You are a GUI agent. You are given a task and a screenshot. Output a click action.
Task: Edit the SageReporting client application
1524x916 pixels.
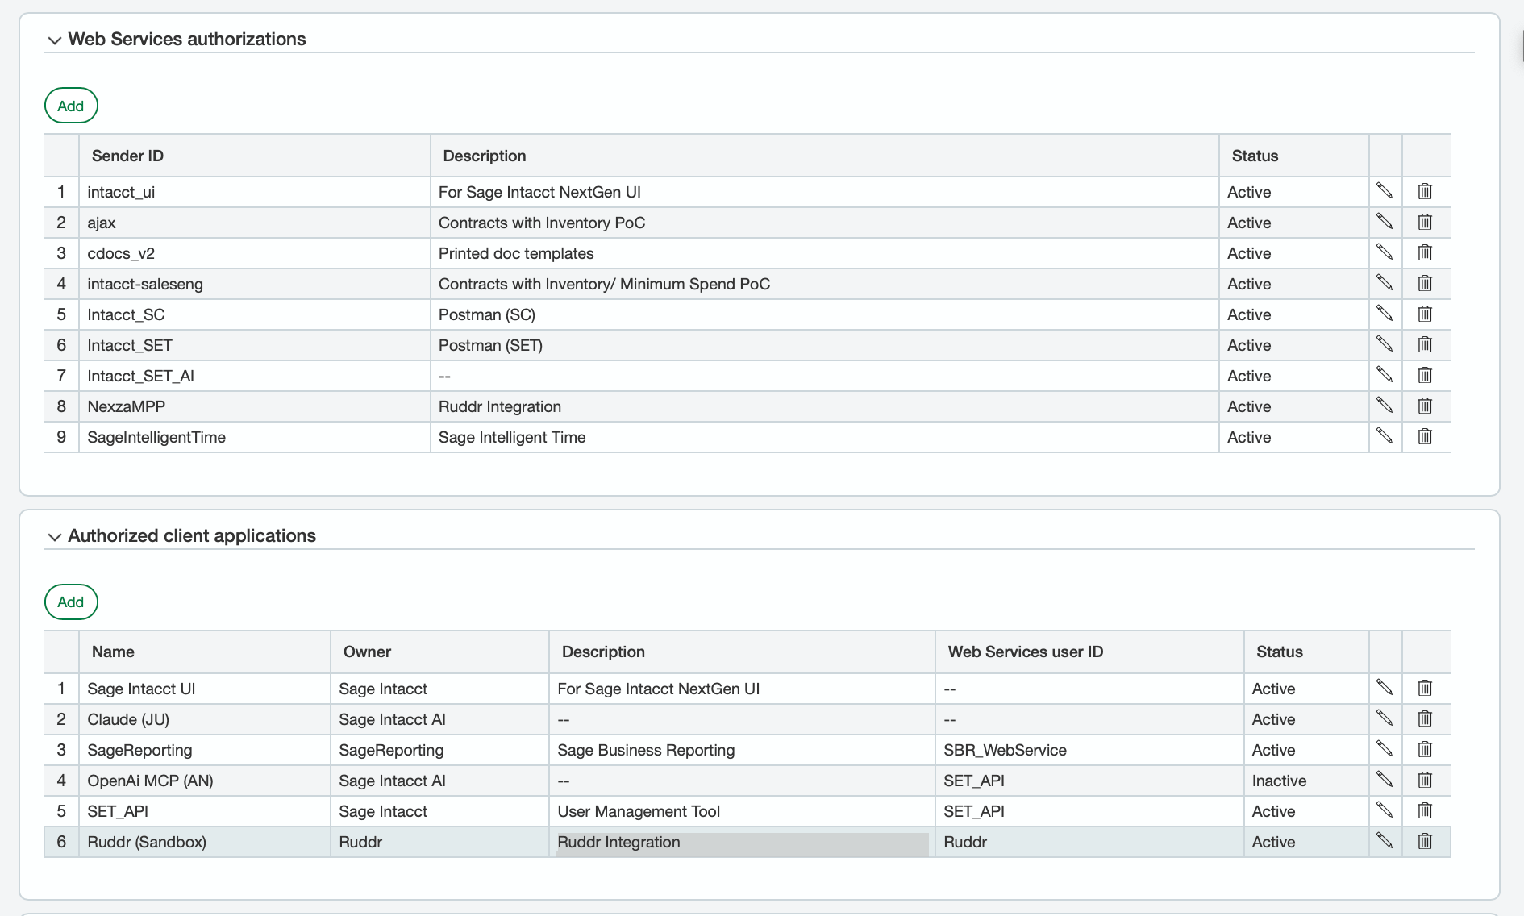1385,749
